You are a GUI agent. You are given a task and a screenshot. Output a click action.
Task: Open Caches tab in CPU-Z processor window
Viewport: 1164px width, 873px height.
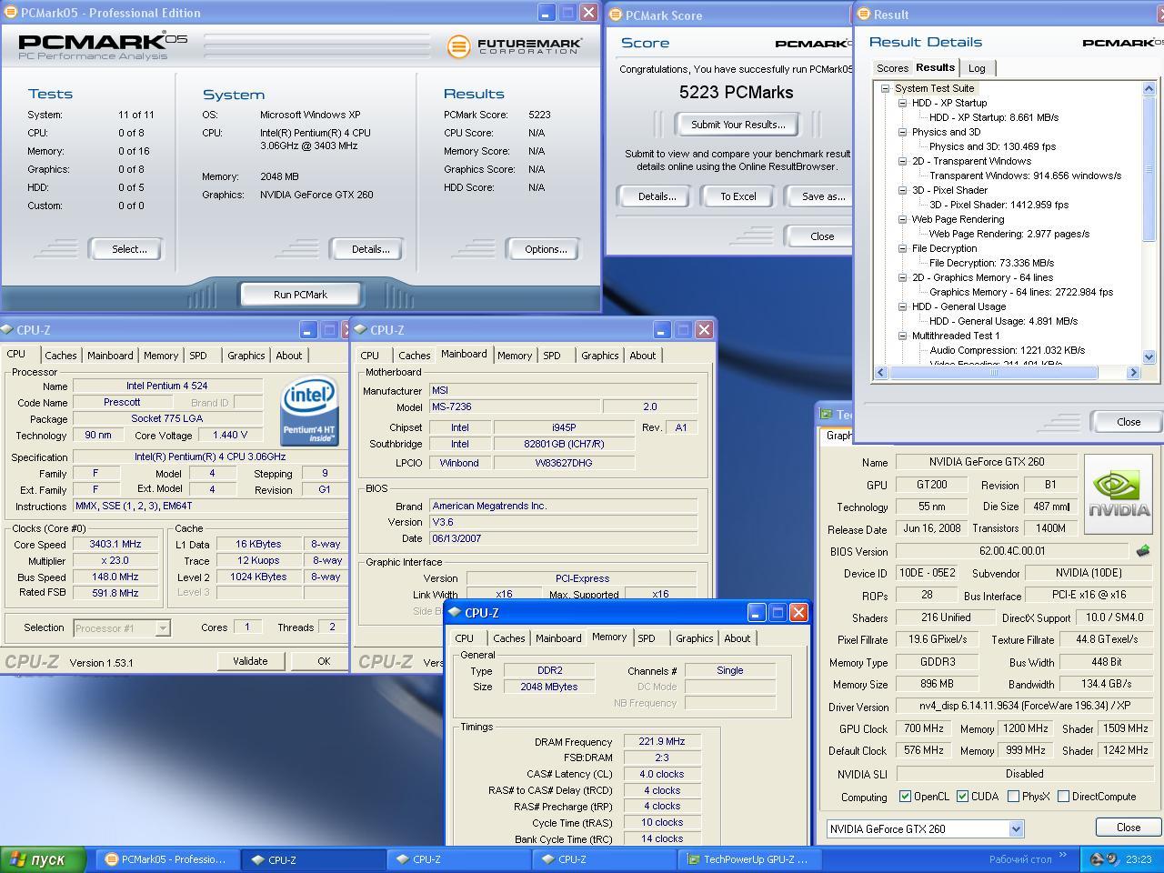61,356
